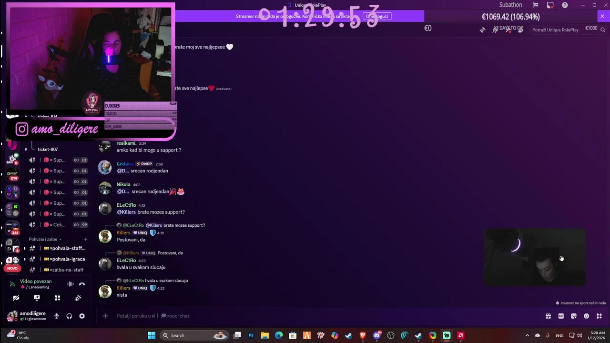Viewport: 610px width, 343px height.
Task: Open ELeCtRo avatar on 'brate mozes support?' message
Action: pos(105,209)
